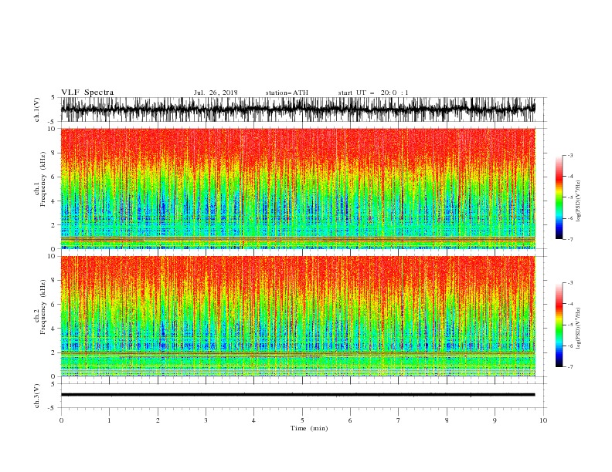Screen dimensions: 612x472
Task: Click the ch.2 spectrogram's horizontal line near 2 kHz
Action: 297,352
